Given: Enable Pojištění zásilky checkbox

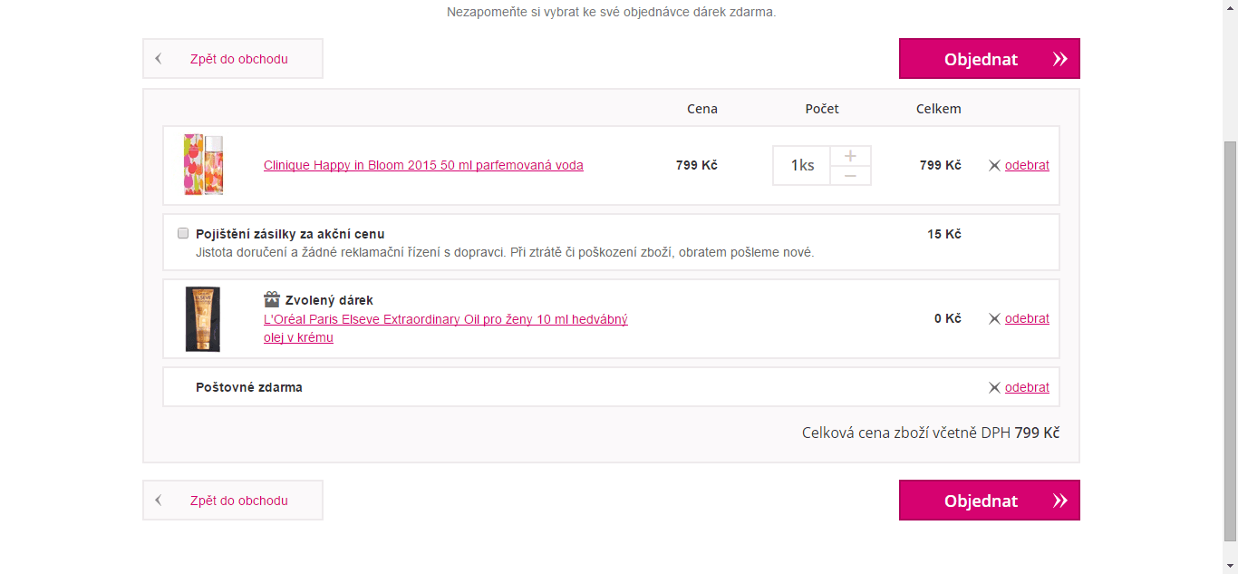Looking at the screenshot, I should pos(183,233).
